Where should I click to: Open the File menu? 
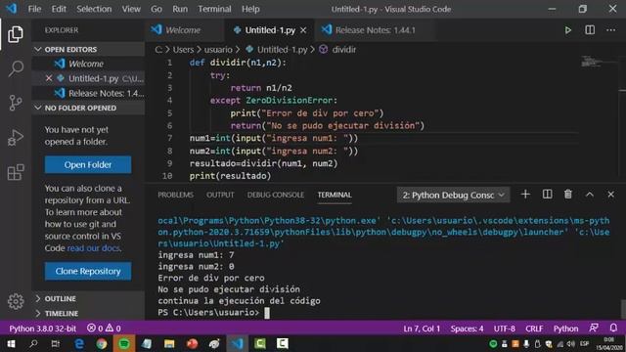[35, 9]
